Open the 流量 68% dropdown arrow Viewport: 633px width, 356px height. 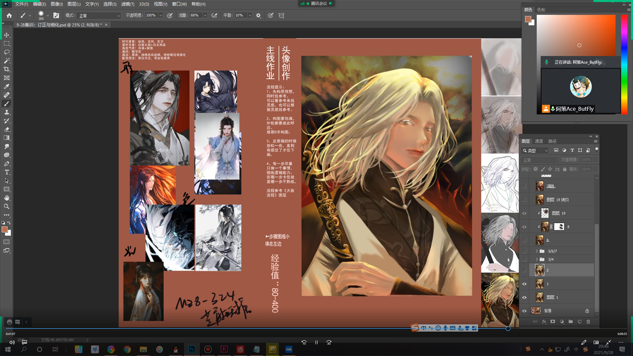pos(205,15)
